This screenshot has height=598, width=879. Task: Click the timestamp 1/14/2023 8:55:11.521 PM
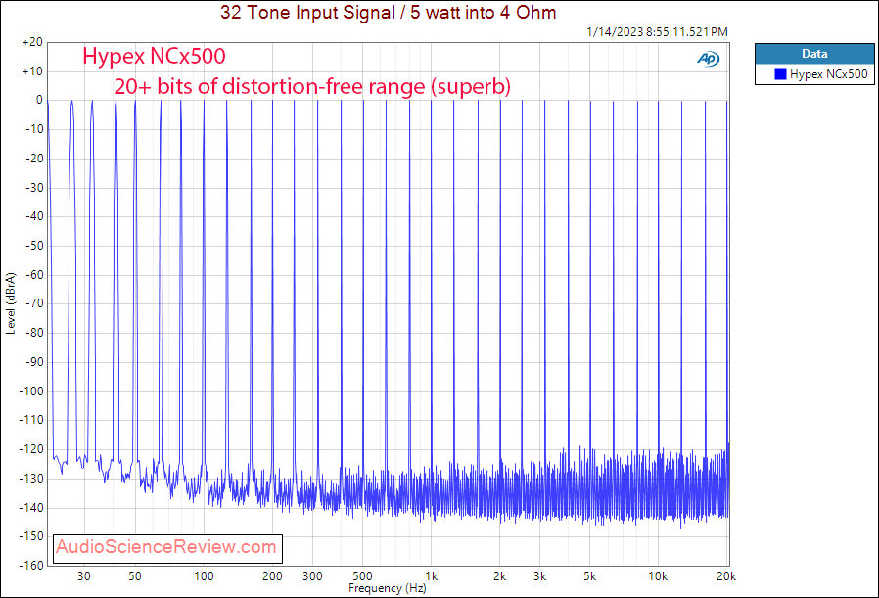[657, 32]
